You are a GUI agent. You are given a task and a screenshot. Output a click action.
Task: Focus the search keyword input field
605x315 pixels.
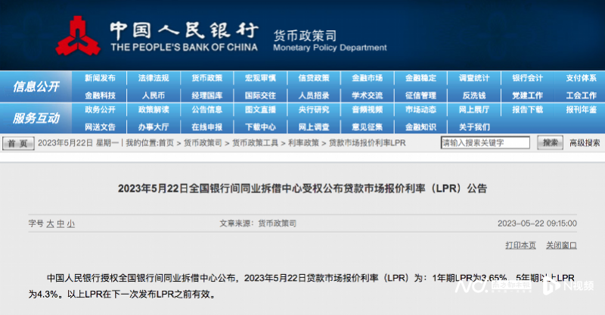pos(486,142)
